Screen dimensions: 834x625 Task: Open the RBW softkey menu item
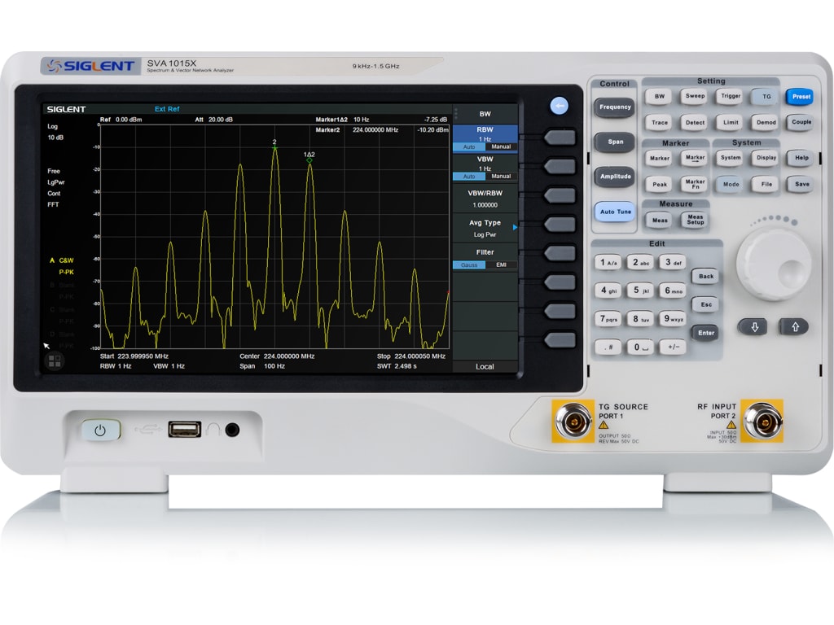pyautogui.click(x=485, y=133)
